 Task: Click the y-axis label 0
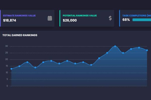point(7,86)
